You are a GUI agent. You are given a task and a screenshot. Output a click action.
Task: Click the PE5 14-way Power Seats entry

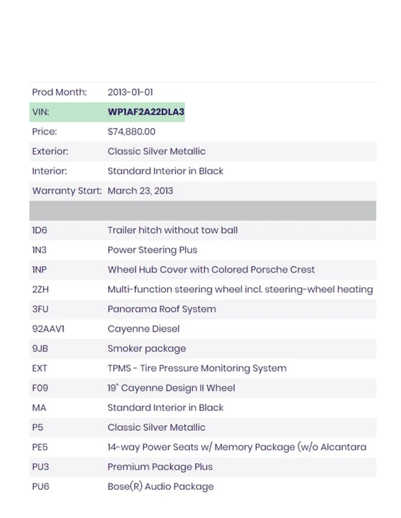click(202, 447)
